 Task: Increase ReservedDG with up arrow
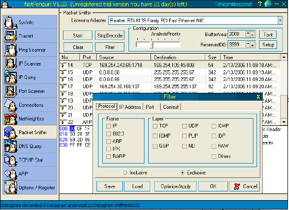pos(248,44)
